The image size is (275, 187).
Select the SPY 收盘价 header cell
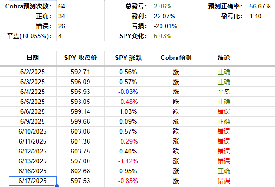pos(80,58)
